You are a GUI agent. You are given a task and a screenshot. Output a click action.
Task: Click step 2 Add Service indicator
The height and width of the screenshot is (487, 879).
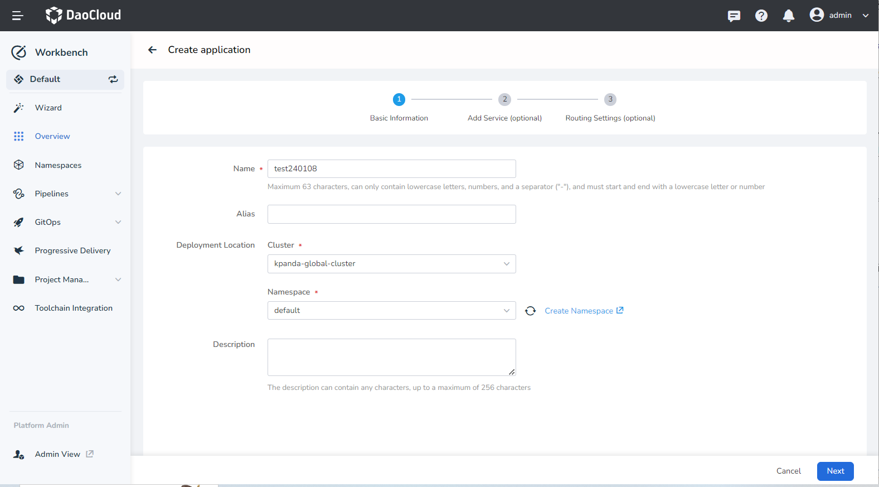tap(504, 99)
